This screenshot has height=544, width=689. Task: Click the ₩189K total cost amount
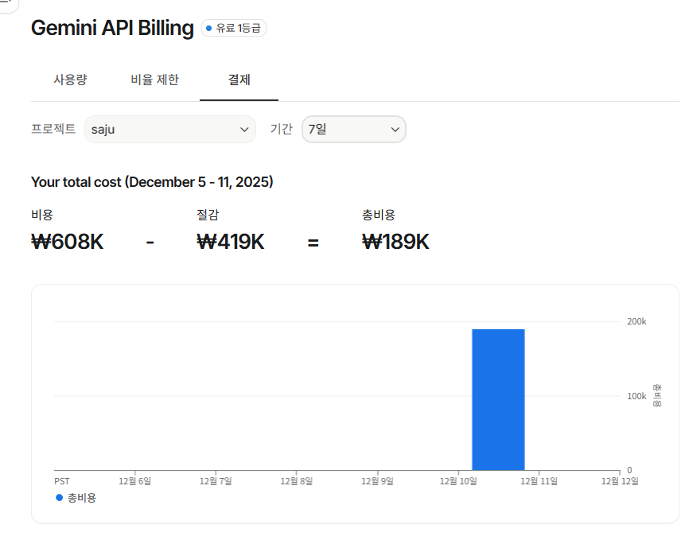[x=395, y=242]
